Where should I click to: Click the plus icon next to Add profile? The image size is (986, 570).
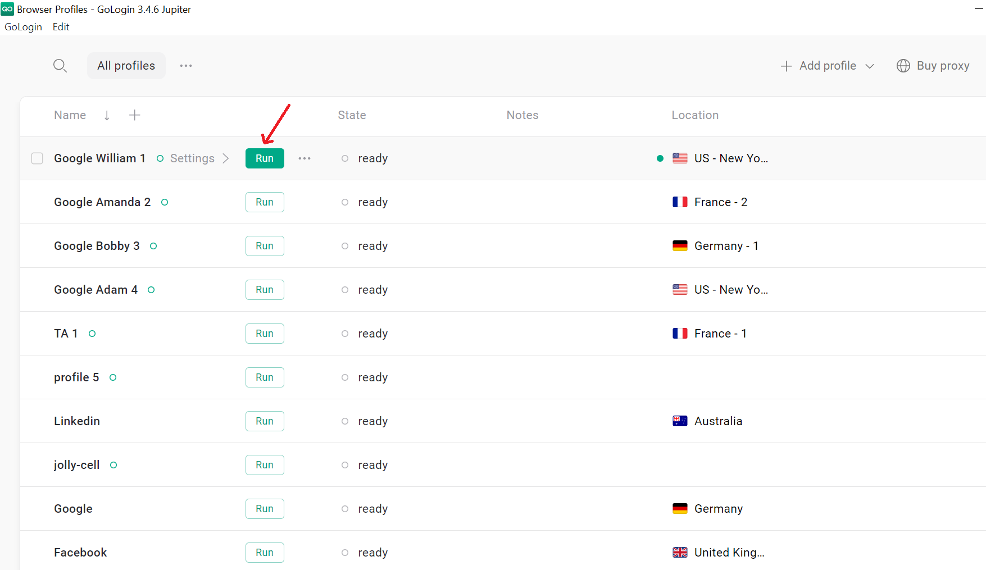[787, 66]
